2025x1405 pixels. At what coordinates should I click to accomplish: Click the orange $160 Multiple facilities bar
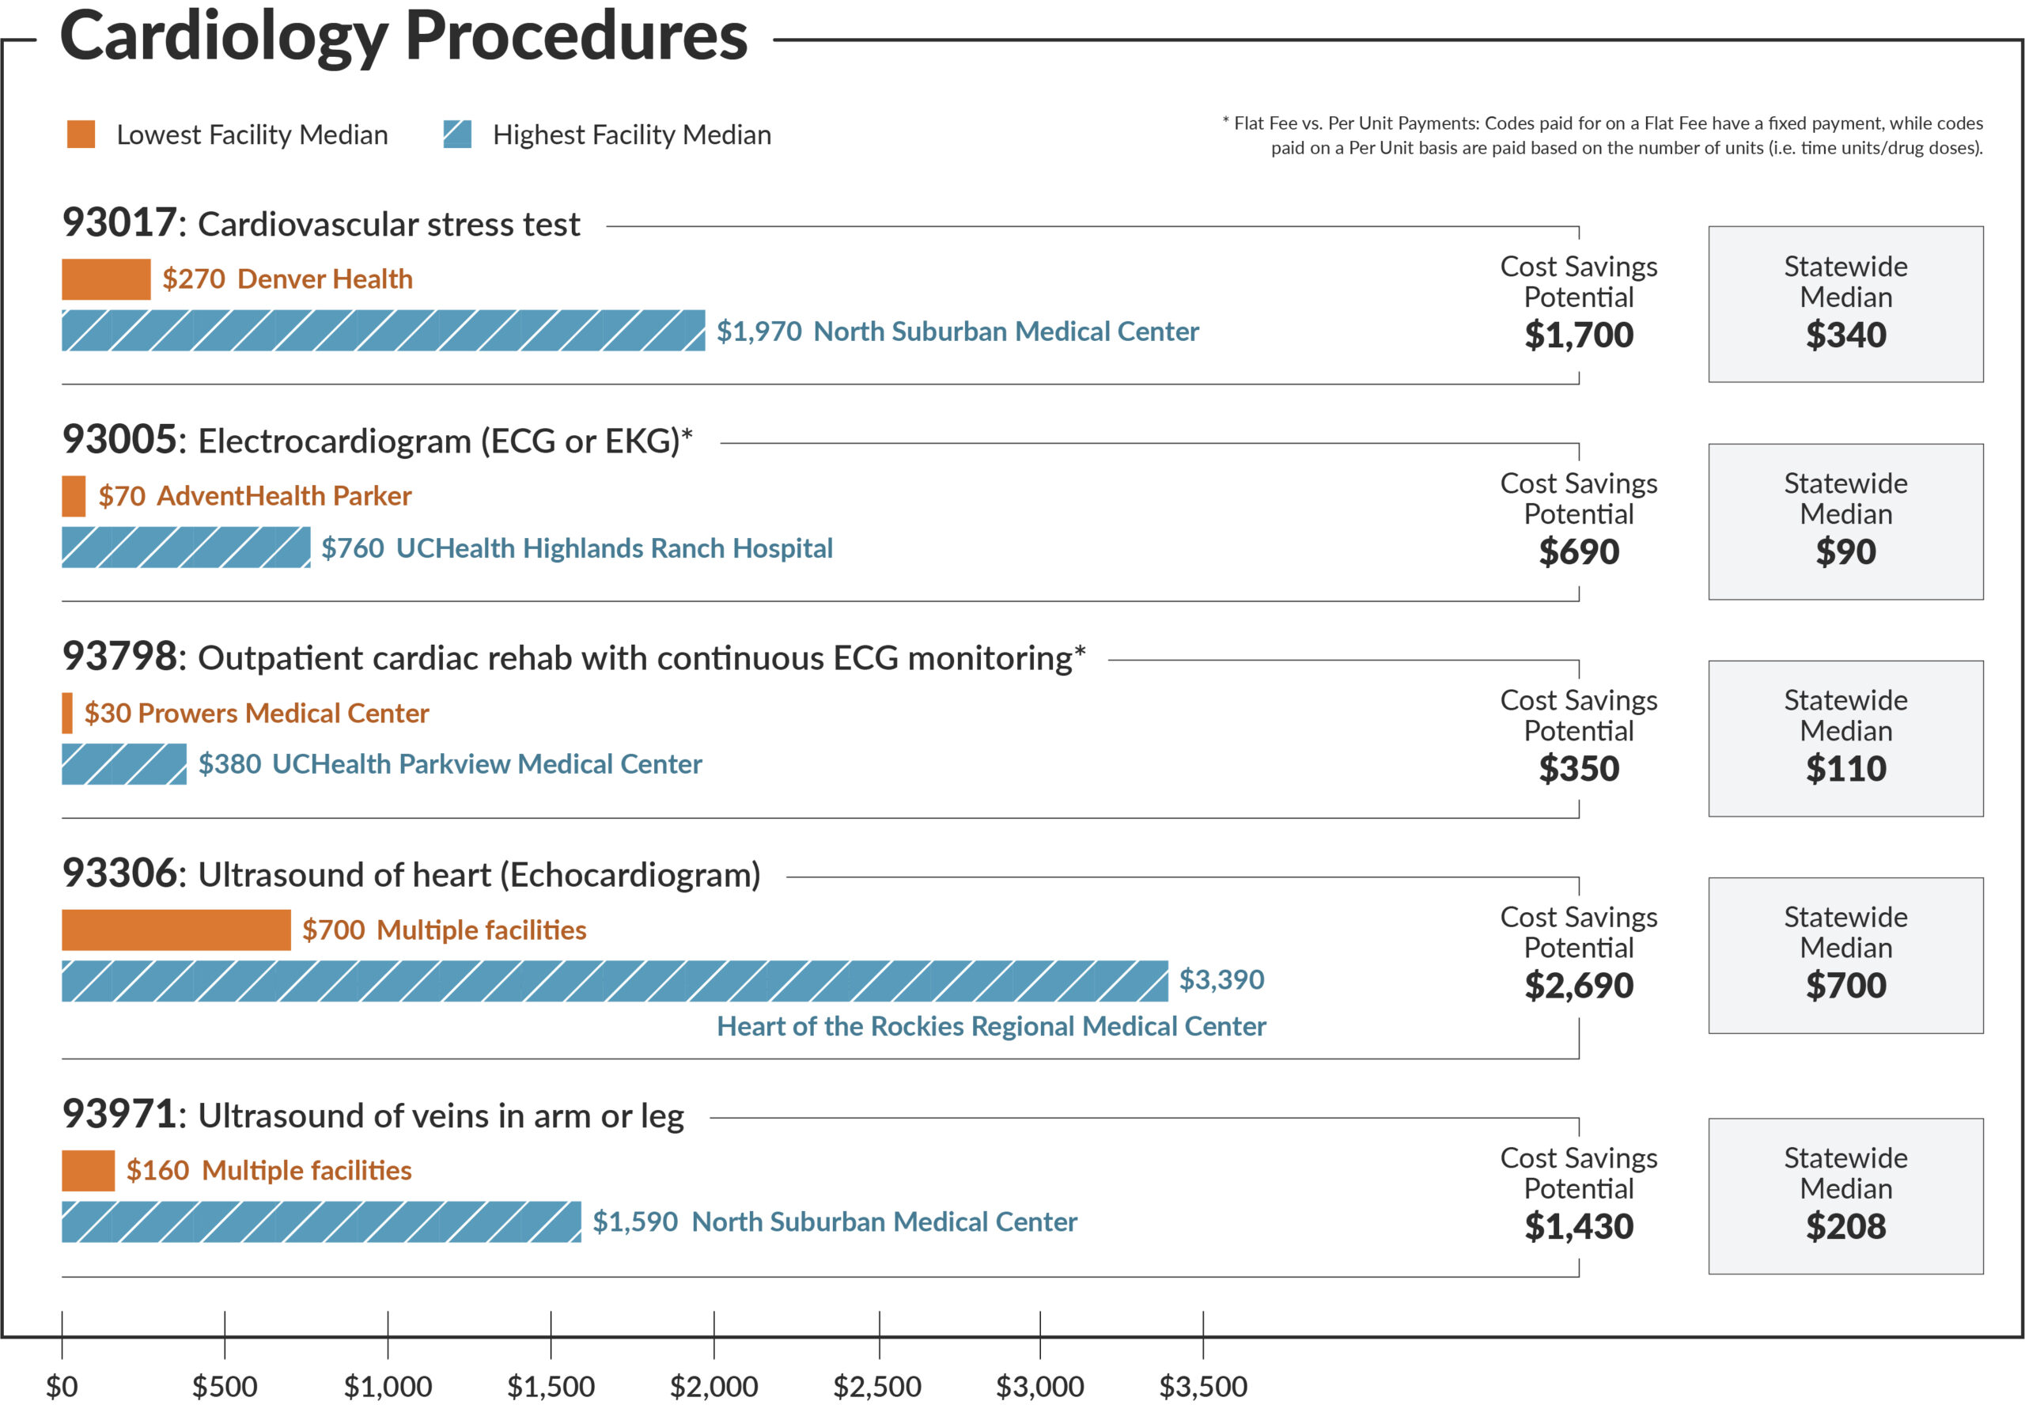click(x=88, y=1170)
